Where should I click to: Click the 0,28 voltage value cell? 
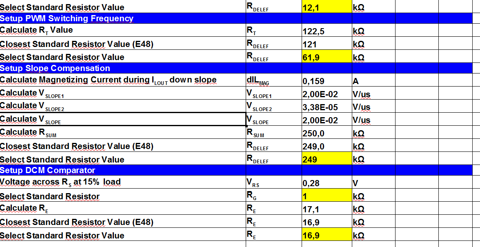[x=327, y=182]
